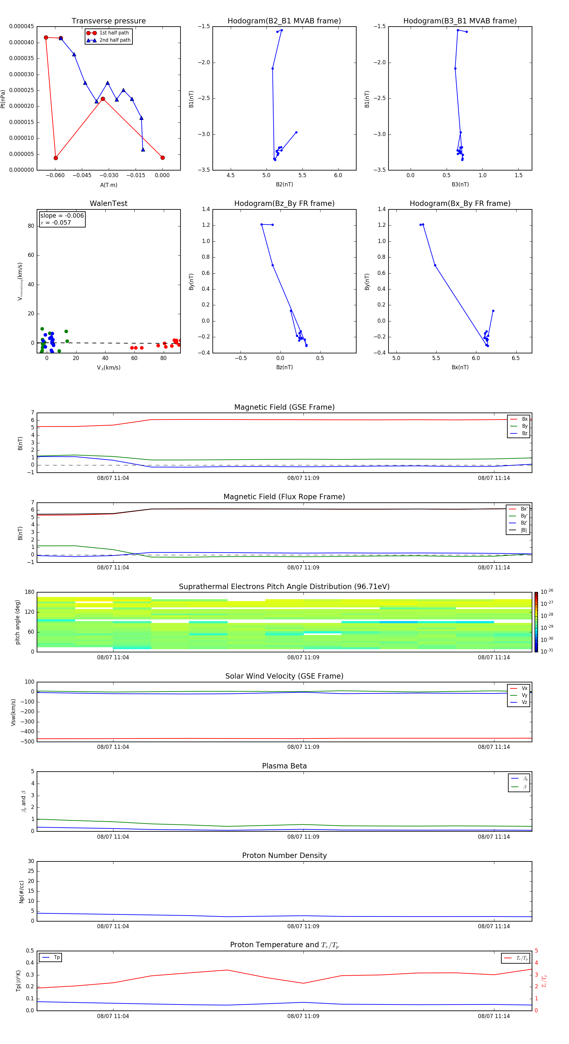The image size is (569, 1044).
Task: Click the 'Hodogram(Bz_By FR frame)' title
Action: click(284, 203)
